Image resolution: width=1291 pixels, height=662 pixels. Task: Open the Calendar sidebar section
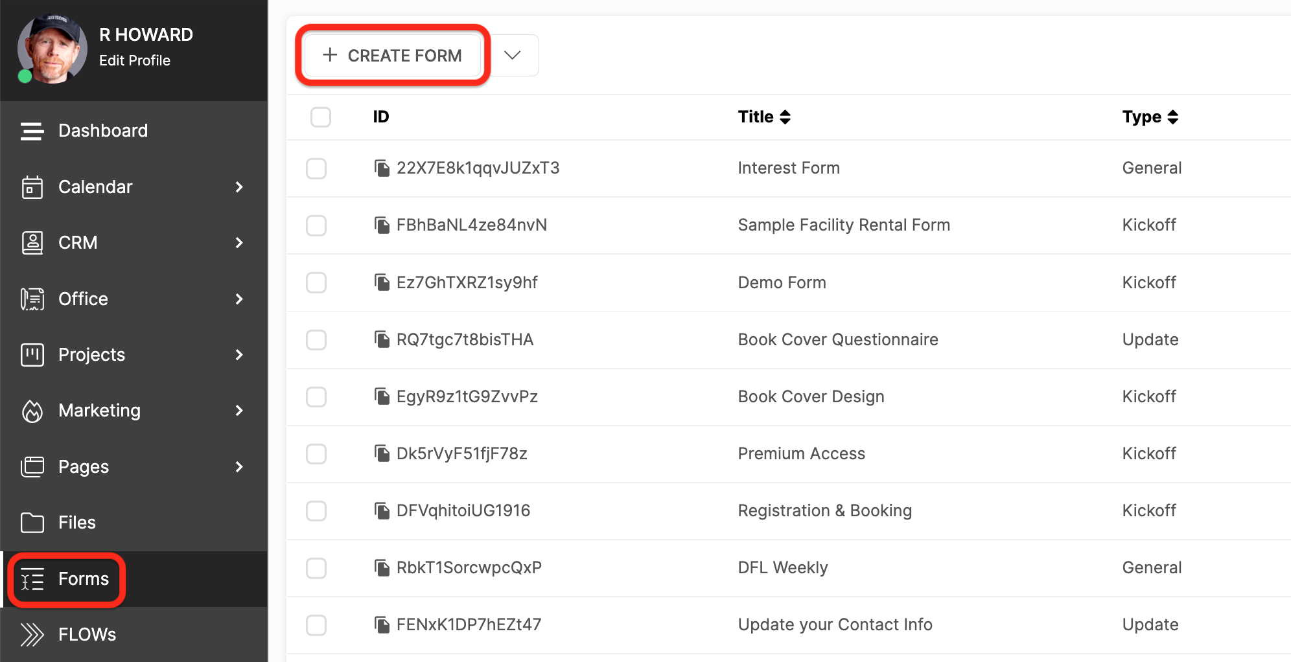coord(134,187)
